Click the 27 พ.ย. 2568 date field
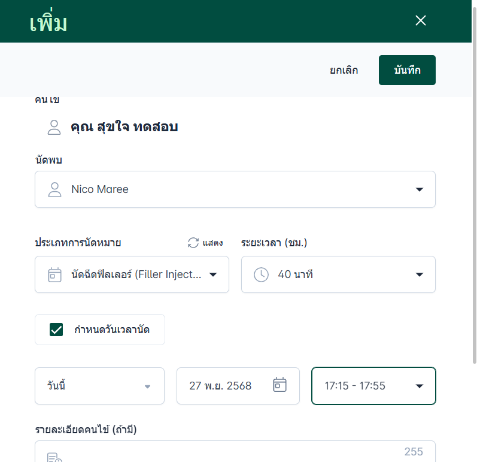477x462 pixels. pyautogui.click(x=220, y=386)
